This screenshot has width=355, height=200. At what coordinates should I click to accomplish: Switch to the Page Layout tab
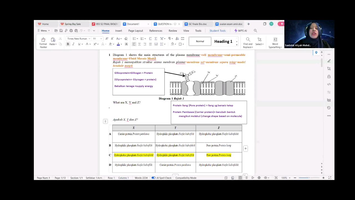136,31
